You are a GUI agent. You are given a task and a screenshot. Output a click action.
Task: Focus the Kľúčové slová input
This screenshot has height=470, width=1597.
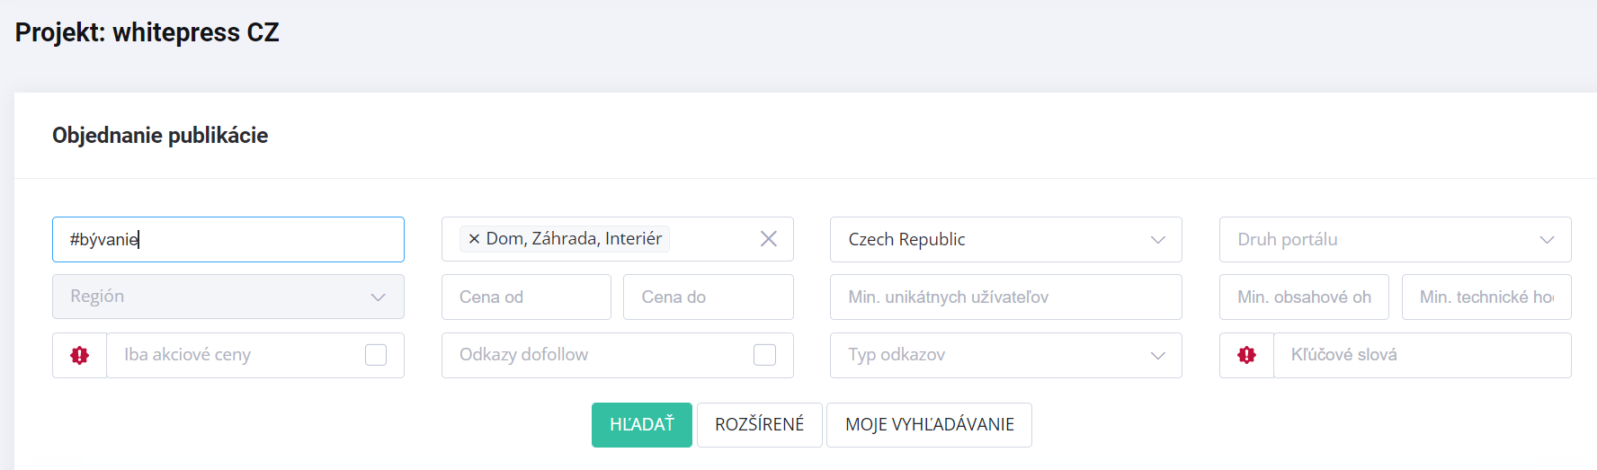1423,355
